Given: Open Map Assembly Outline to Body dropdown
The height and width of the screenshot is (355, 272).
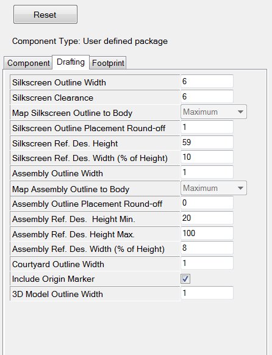Looking at the screenshot, I should click(x=213, y=188).
